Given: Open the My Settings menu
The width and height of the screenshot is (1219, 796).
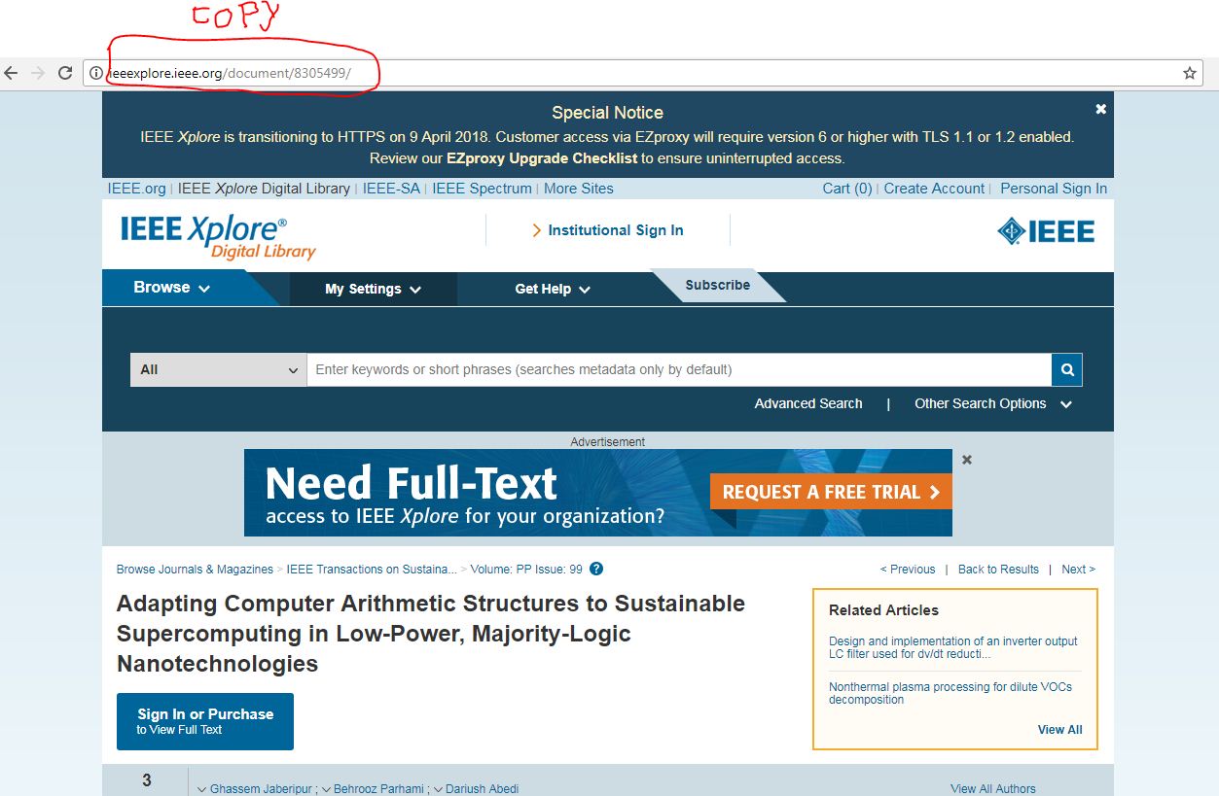Looking at the screenshot, I should pyautogui.click(x=373, y=289).
